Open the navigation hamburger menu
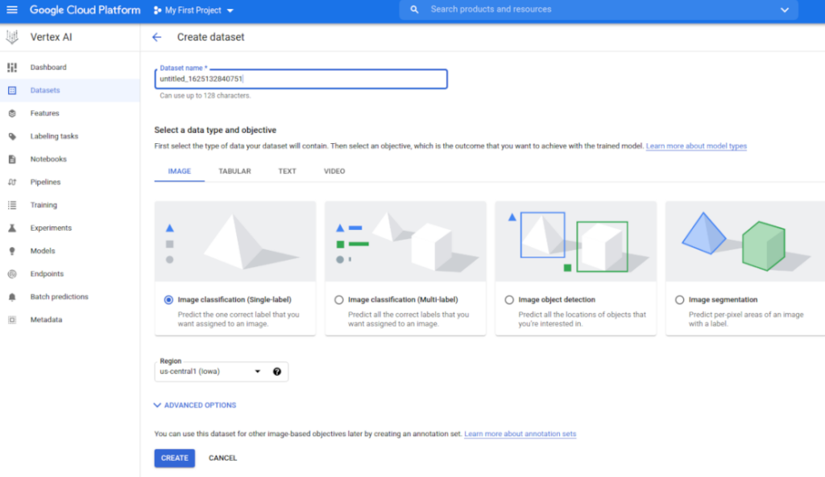 click(12, 10)
